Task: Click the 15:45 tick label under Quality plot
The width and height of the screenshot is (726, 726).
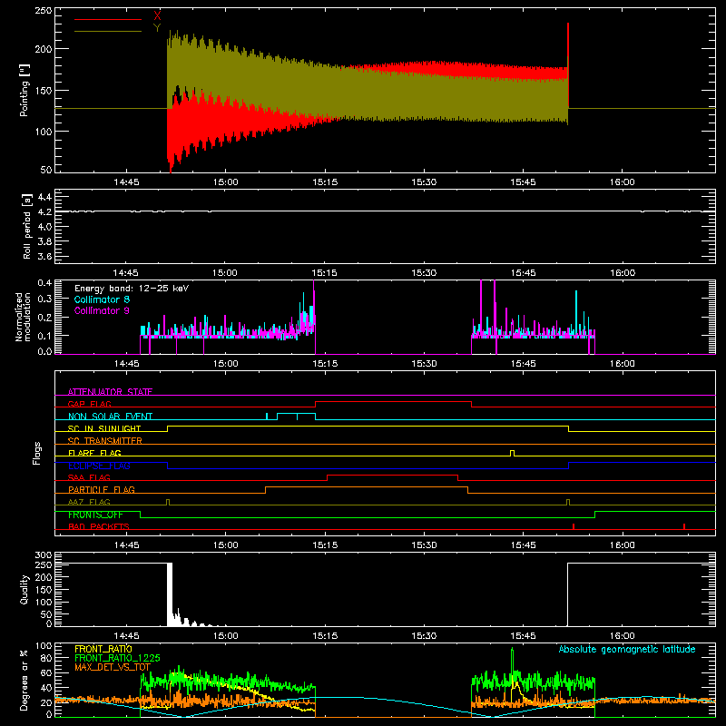Action: pos(524,636)
